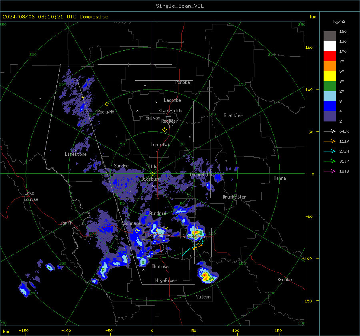Click the magenta 18TS track arrow in legend
The width and height of the screenshot is (360, 336).
[330, 171]
